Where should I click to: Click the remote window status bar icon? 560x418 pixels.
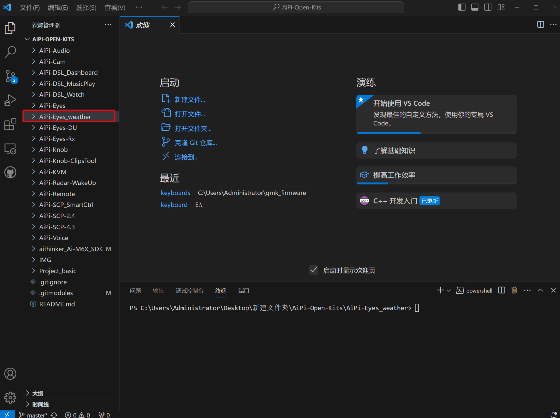[x=7, y=415]
